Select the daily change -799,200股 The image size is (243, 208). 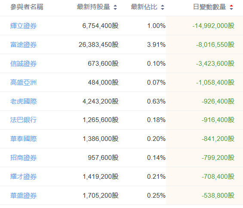pos(218,158)
